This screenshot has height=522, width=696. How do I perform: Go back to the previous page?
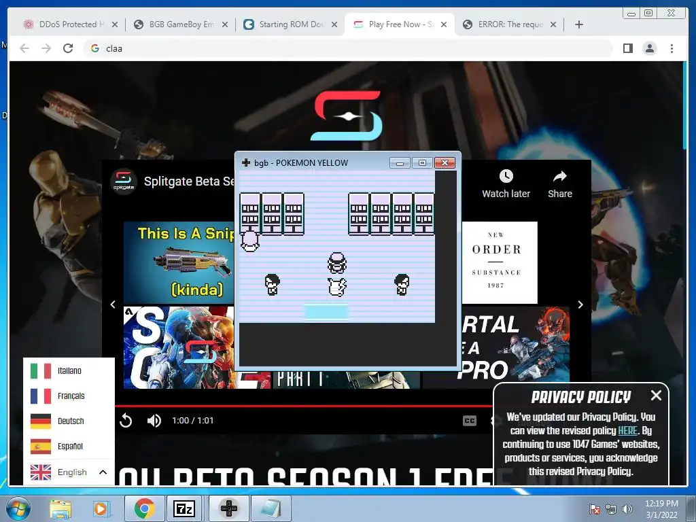[x=24, y=48]
